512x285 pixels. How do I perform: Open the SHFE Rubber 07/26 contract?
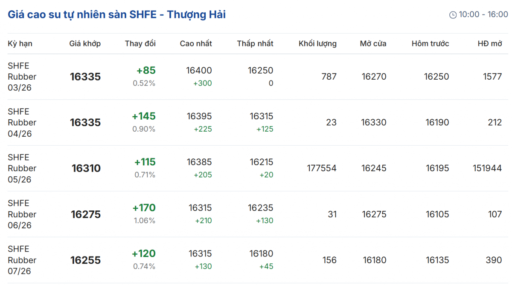(x=22, y=260)
